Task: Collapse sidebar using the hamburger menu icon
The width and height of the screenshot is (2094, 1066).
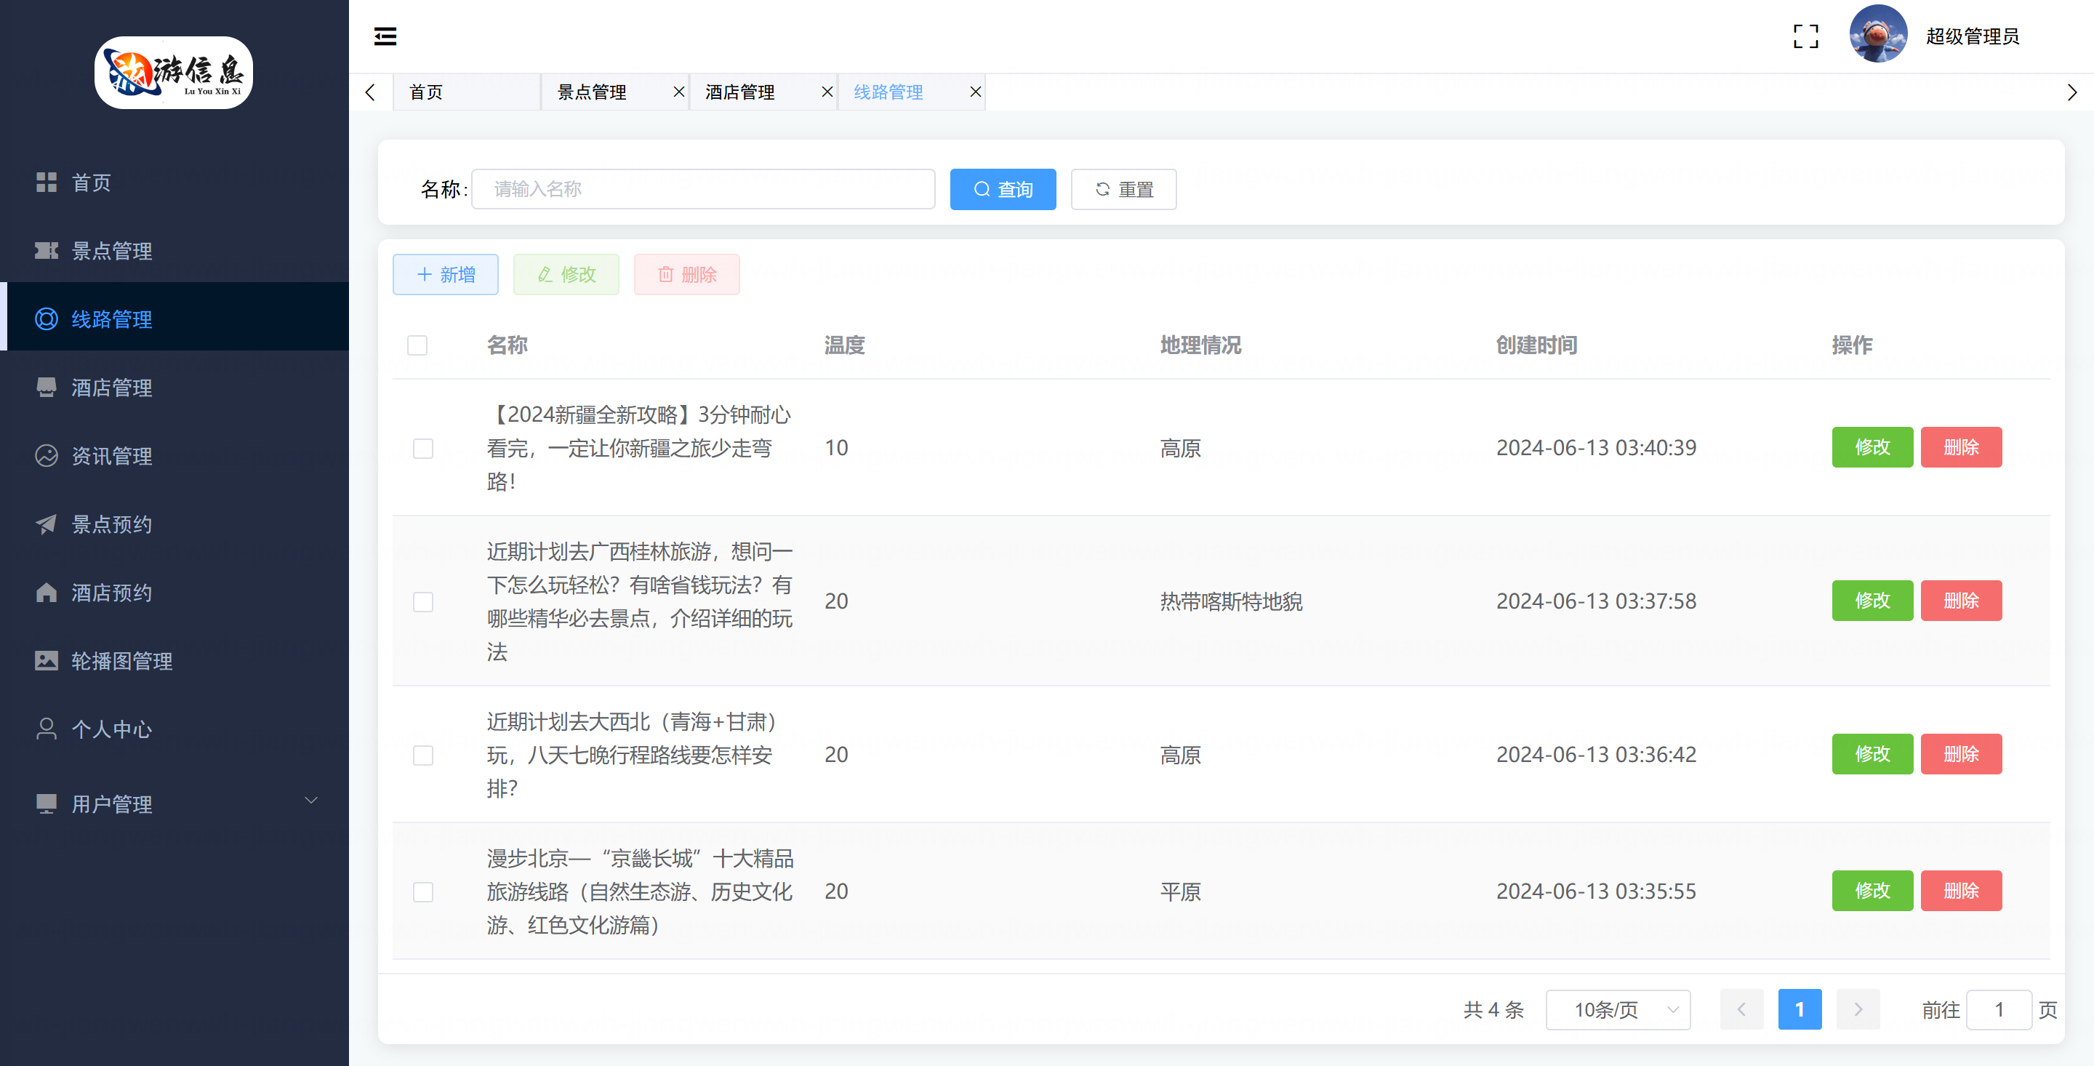Action: pyautogui.click(x=385, y=36)
